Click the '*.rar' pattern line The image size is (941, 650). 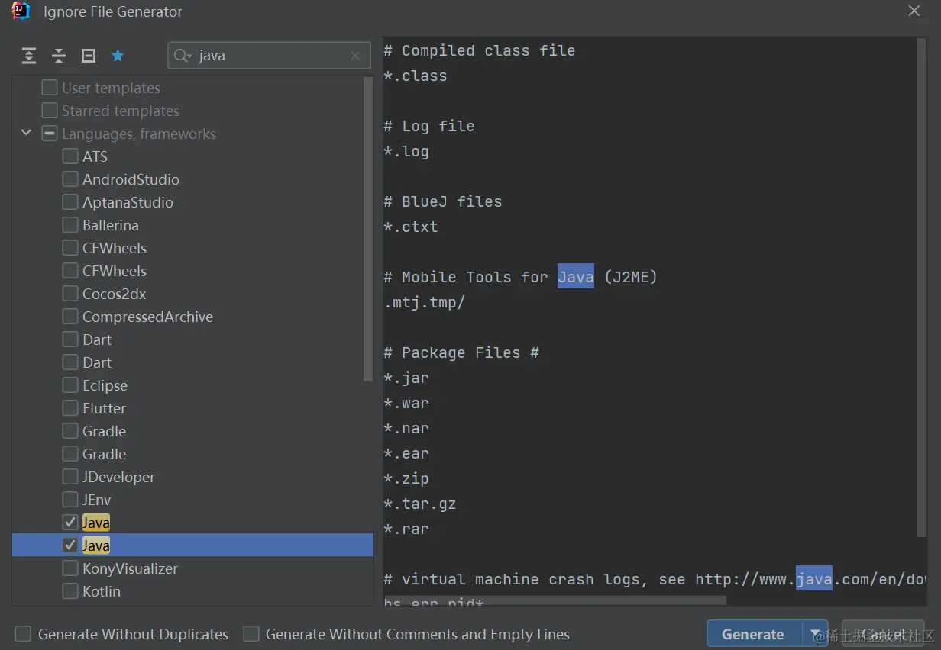[x=406, y=529]
